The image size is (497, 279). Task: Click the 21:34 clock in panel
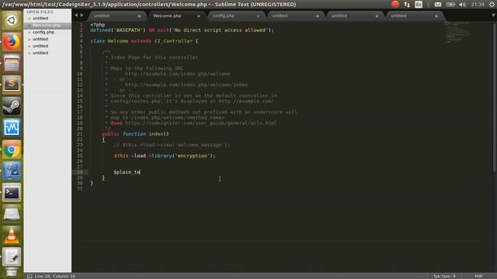(478, 5)
